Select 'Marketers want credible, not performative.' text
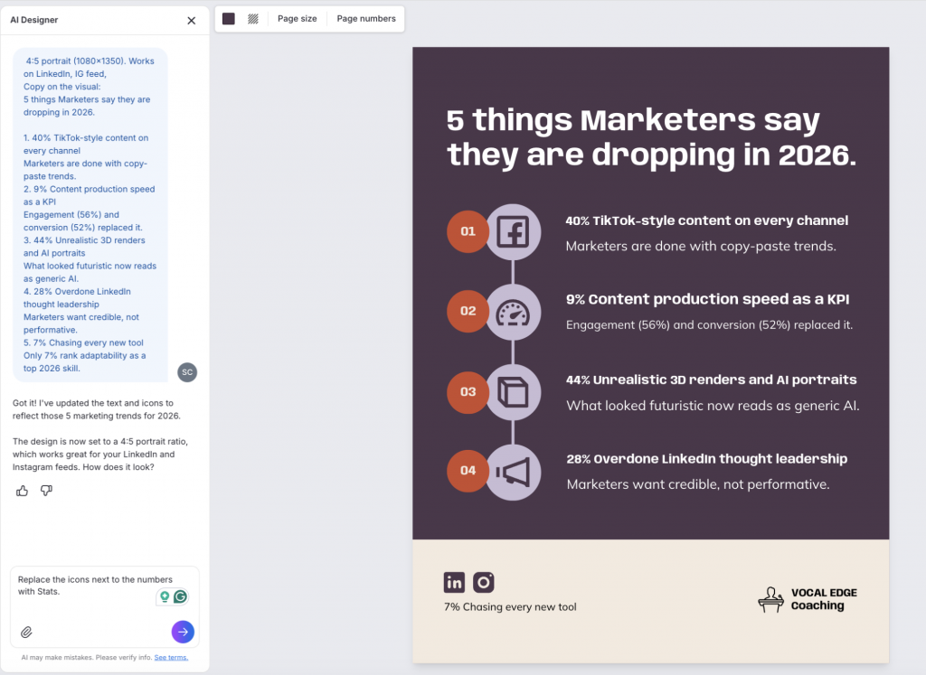The image size is (926, 675). (x=698, y=484)
